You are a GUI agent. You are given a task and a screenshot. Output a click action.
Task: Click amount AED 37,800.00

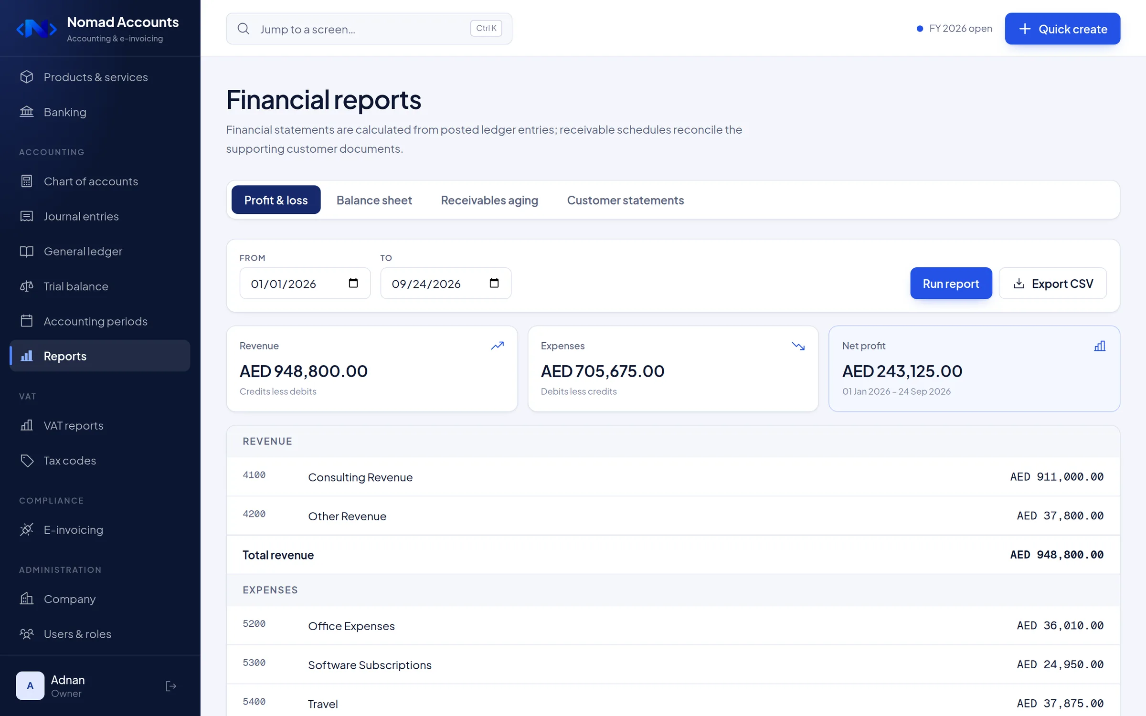pyautogui.click(x=1060, y=516)
